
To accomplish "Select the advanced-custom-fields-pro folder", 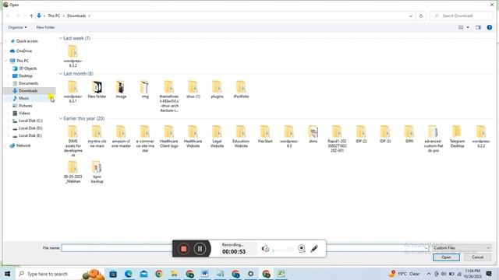I will pos(434,138).
